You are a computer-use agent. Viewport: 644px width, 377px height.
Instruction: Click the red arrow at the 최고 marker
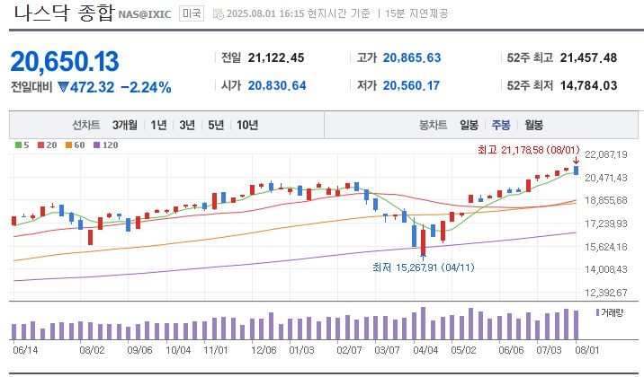coord(576,161)
